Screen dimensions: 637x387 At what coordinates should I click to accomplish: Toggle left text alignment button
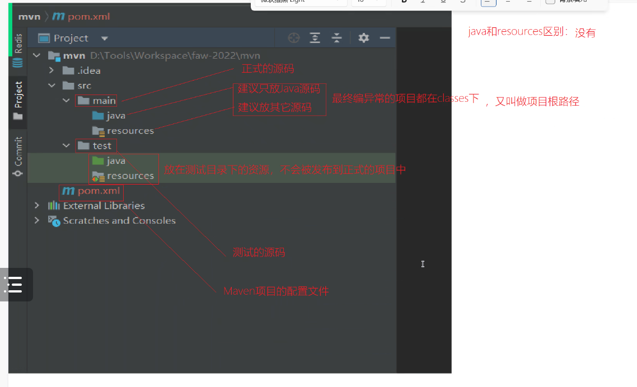[488, 2]
